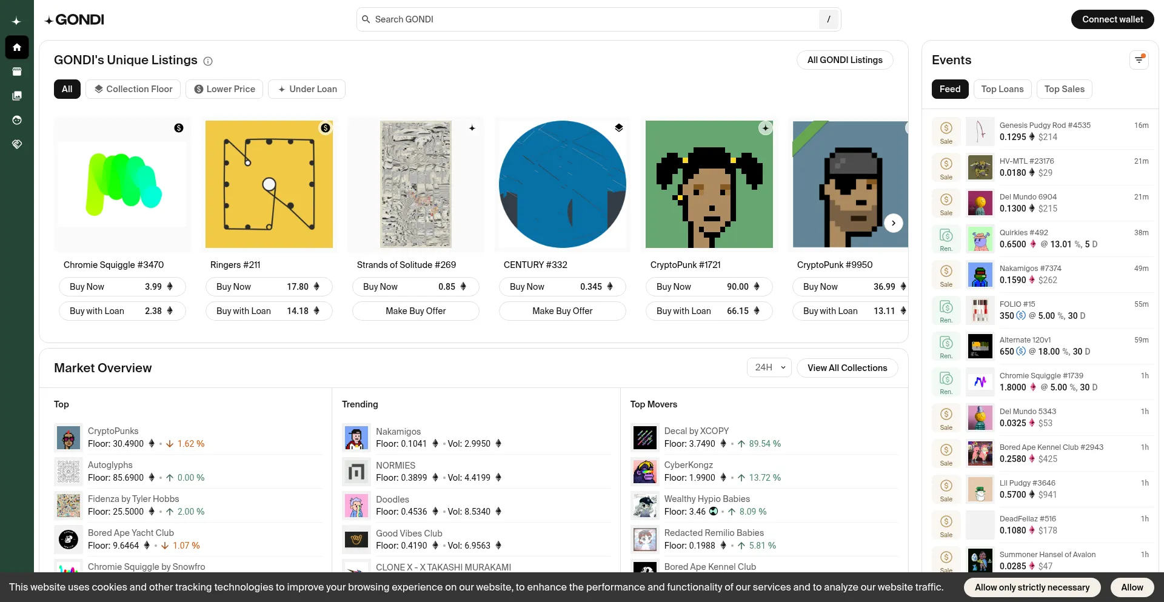Open Wealthy Hypio Babies collection

[764, 505]
